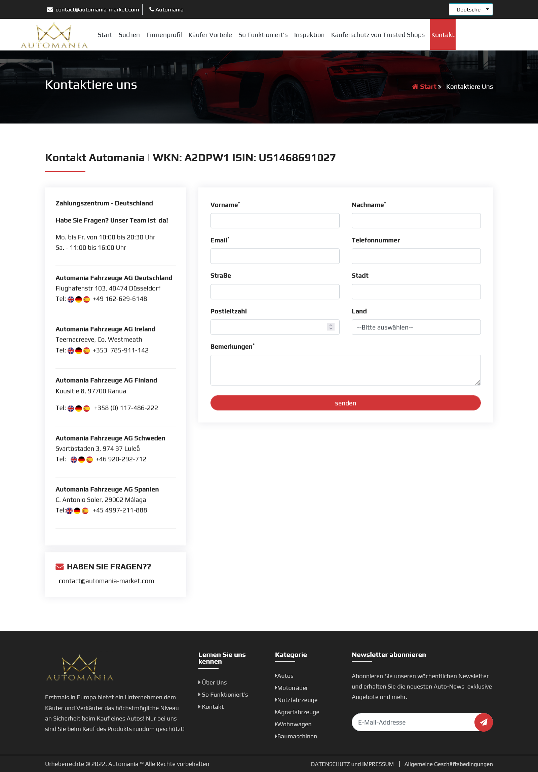The height and width of the screenshot is (772, 538).
Task: Open the Deutsche language dropdown
Action: coord(471,9)
